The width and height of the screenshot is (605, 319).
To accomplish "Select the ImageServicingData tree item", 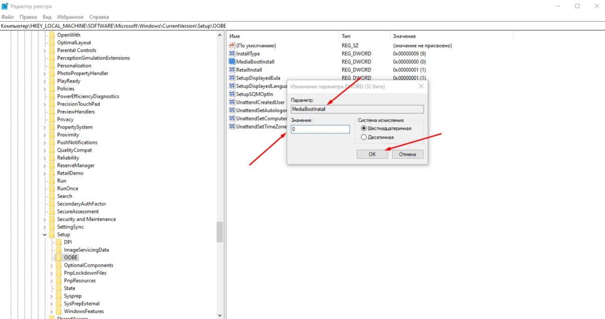I will point(86,249).
